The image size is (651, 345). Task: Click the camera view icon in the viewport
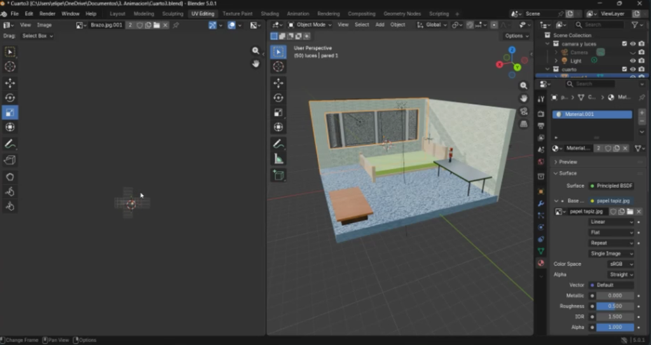click(524, 111)
